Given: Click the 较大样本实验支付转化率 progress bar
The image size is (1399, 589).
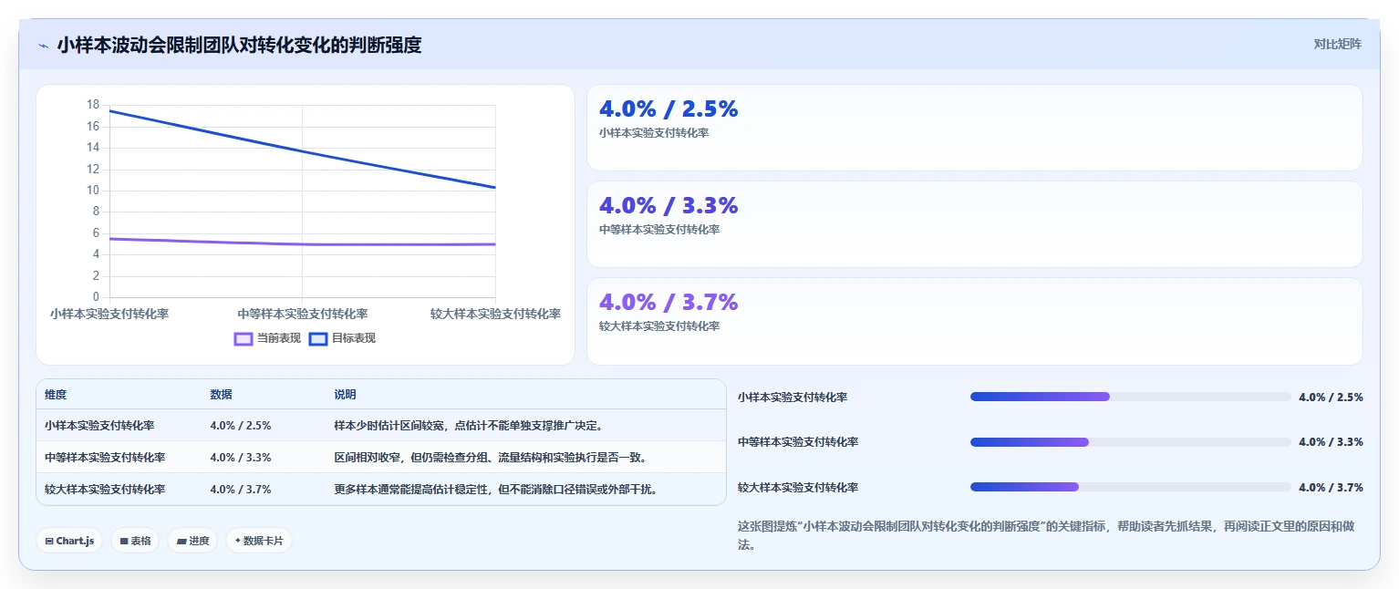Looking at the screenshot, I should pyautogui.click(x=1131, y=487).
